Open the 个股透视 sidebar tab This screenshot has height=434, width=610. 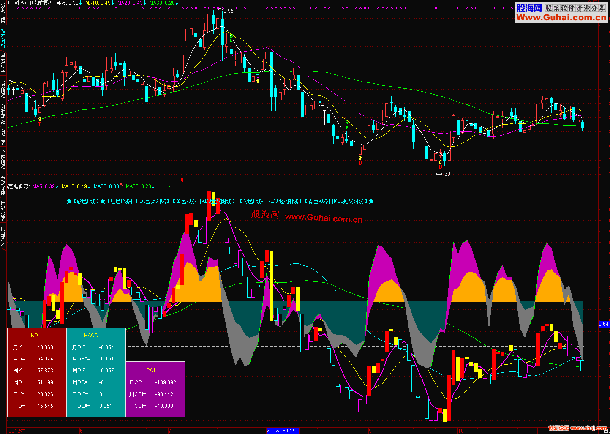tap(3, 160)
